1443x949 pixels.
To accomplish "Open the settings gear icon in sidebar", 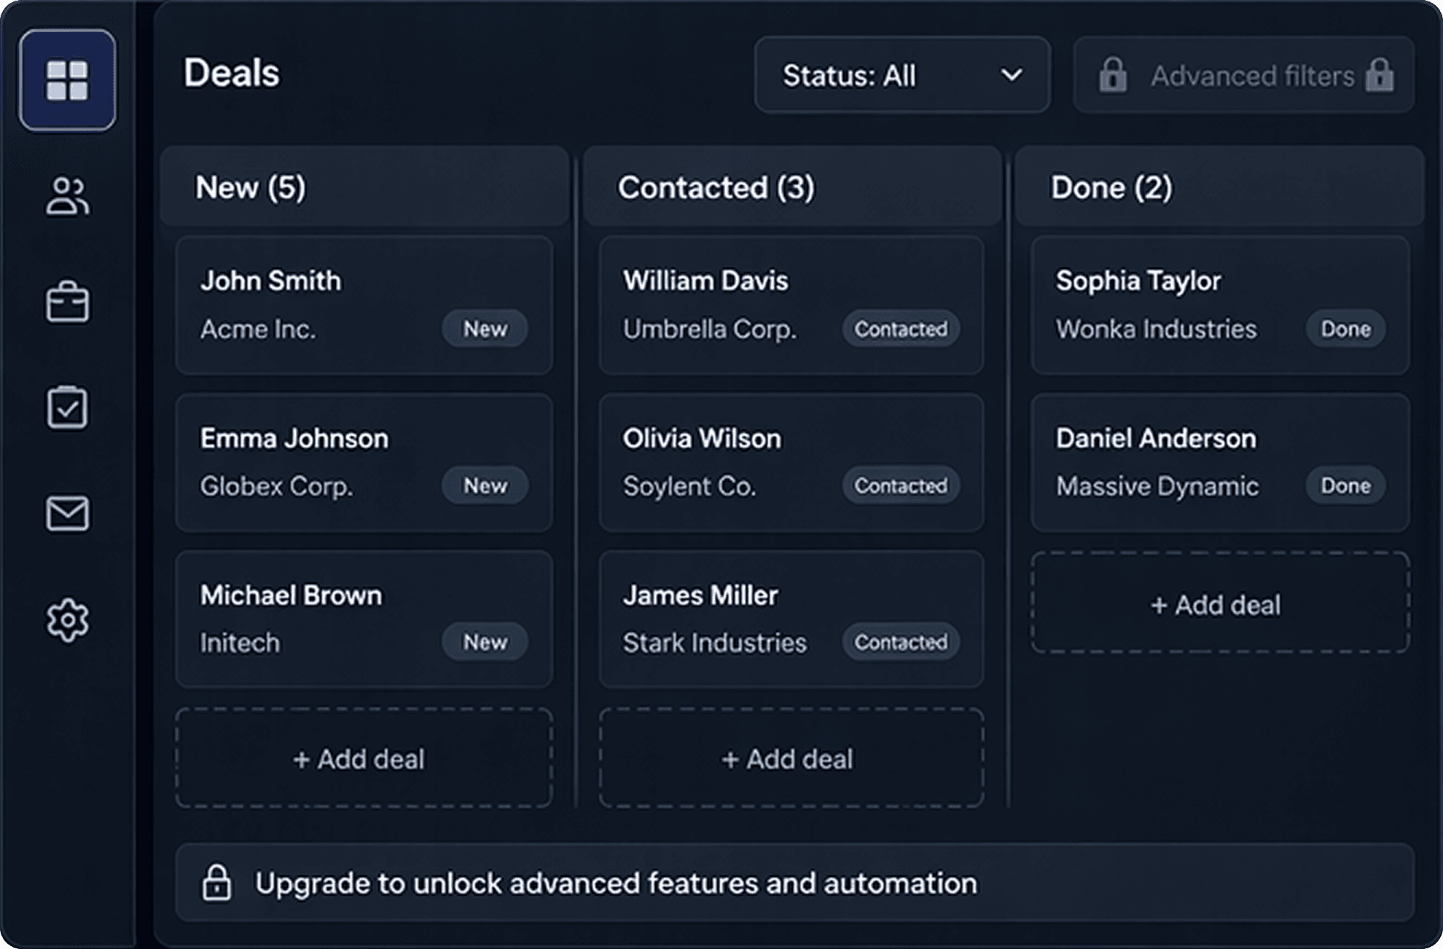I will click(x=68, y=620).
